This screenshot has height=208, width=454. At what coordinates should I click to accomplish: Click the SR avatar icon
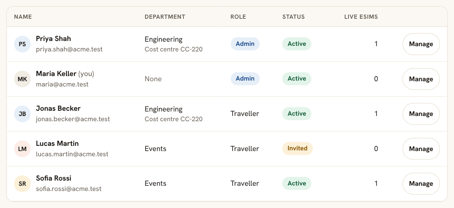[22, 184]
